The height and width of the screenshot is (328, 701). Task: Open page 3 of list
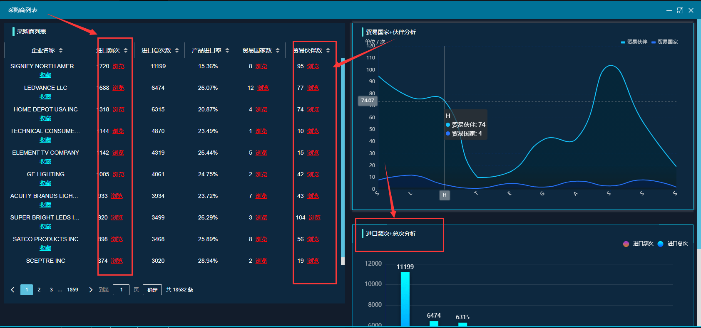51,290
